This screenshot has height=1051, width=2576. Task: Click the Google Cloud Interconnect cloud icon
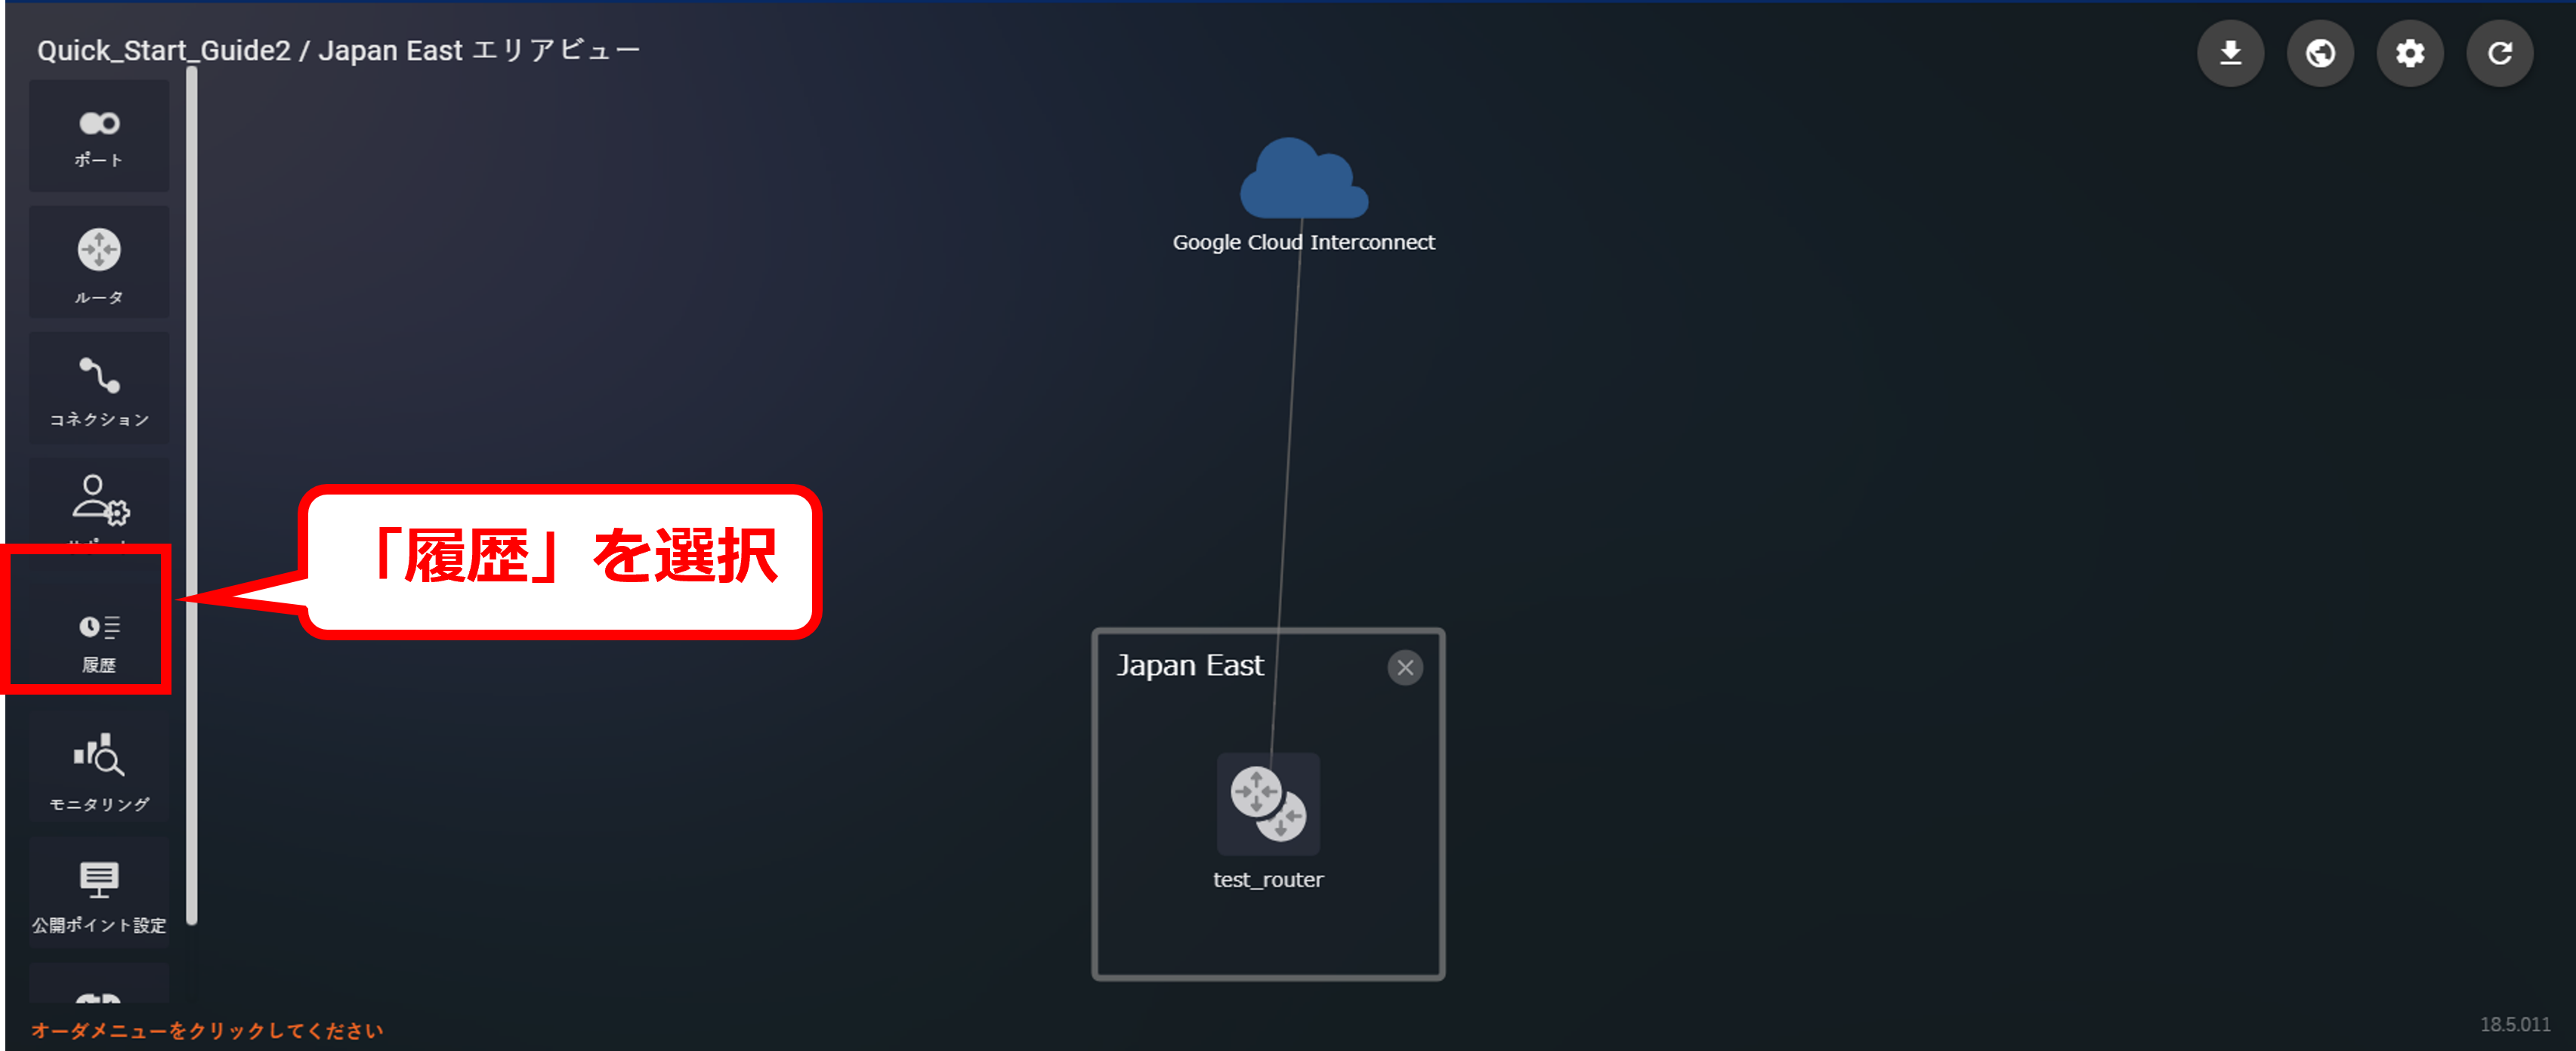[x=1302, y=180]
